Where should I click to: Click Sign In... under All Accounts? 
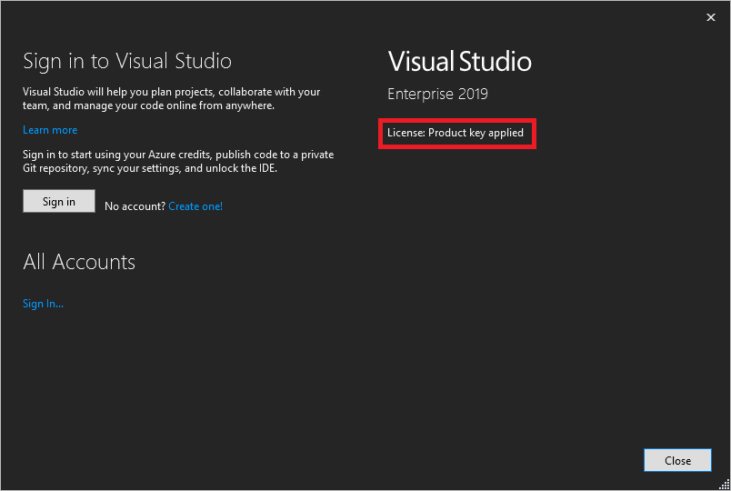(x=43, y=304)
